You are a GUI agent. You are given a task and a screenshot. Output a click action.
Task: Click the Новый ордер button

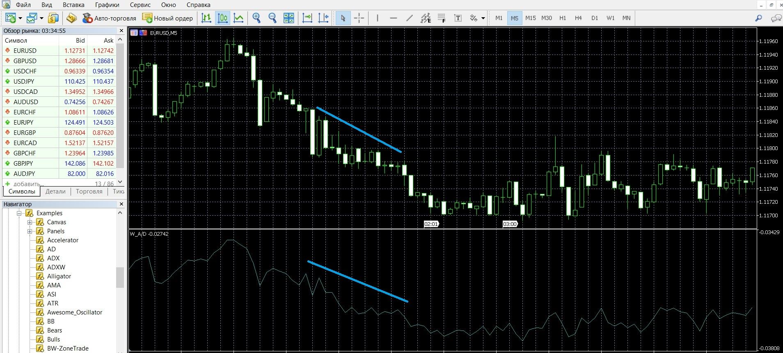click(x=167, y=18)
